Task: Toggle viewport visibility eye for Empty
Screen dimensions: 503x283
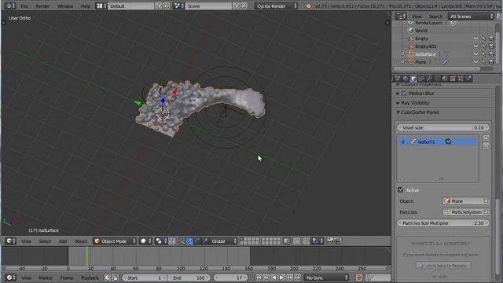Action: click(475, 39)
